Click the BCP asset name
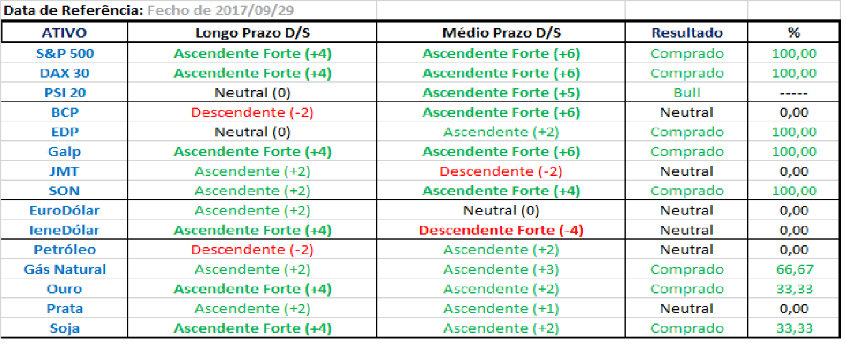 tap(64, 113)
